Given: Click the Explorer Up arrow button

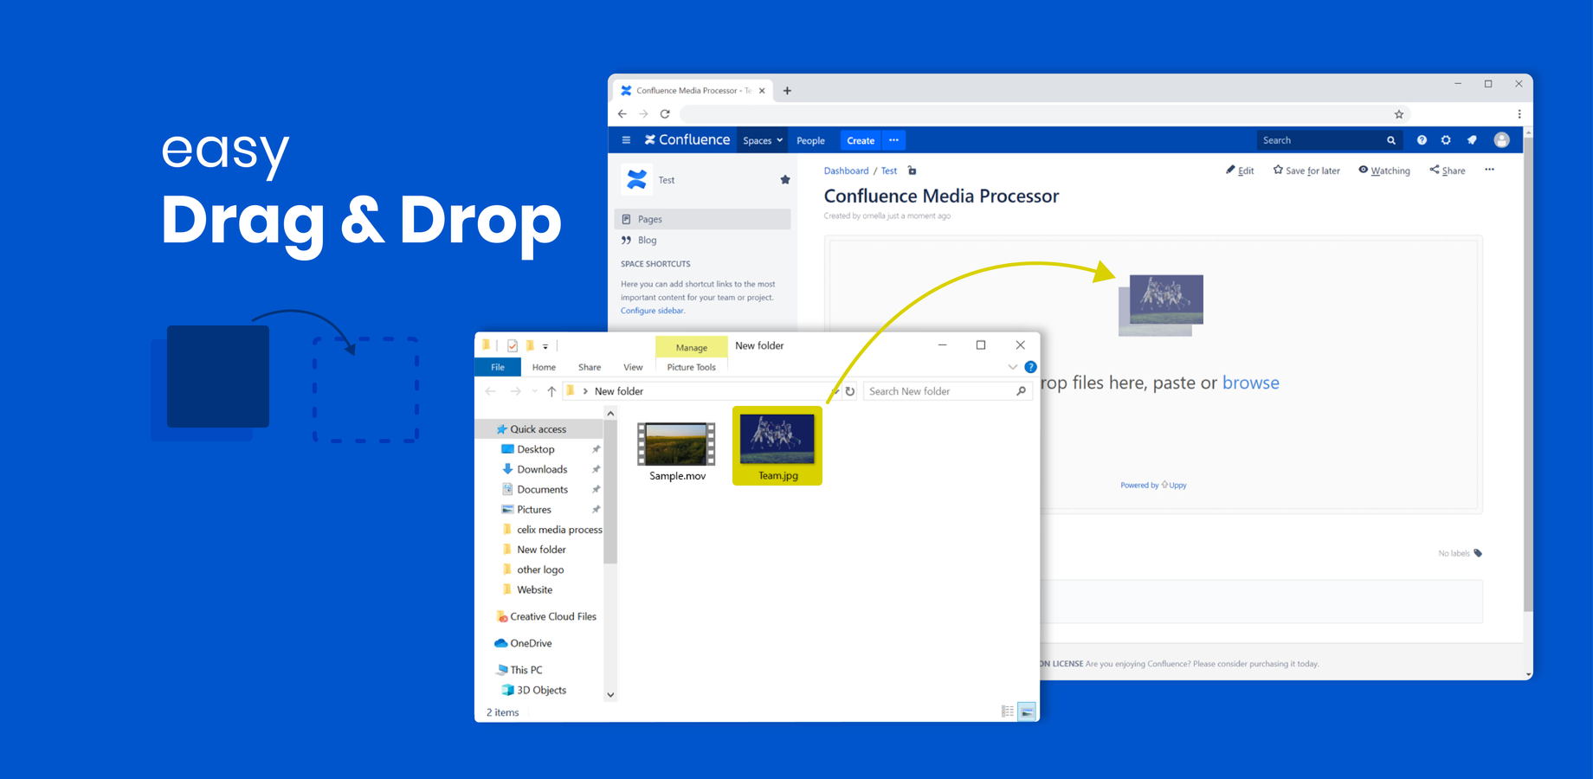Looking at the screenshot, I should (x=551, y=391).
